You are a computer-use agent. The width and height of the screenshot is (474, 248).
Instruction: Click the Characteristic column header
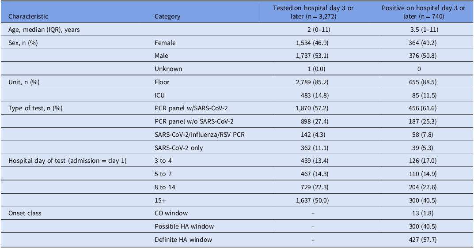pos(28,16)
